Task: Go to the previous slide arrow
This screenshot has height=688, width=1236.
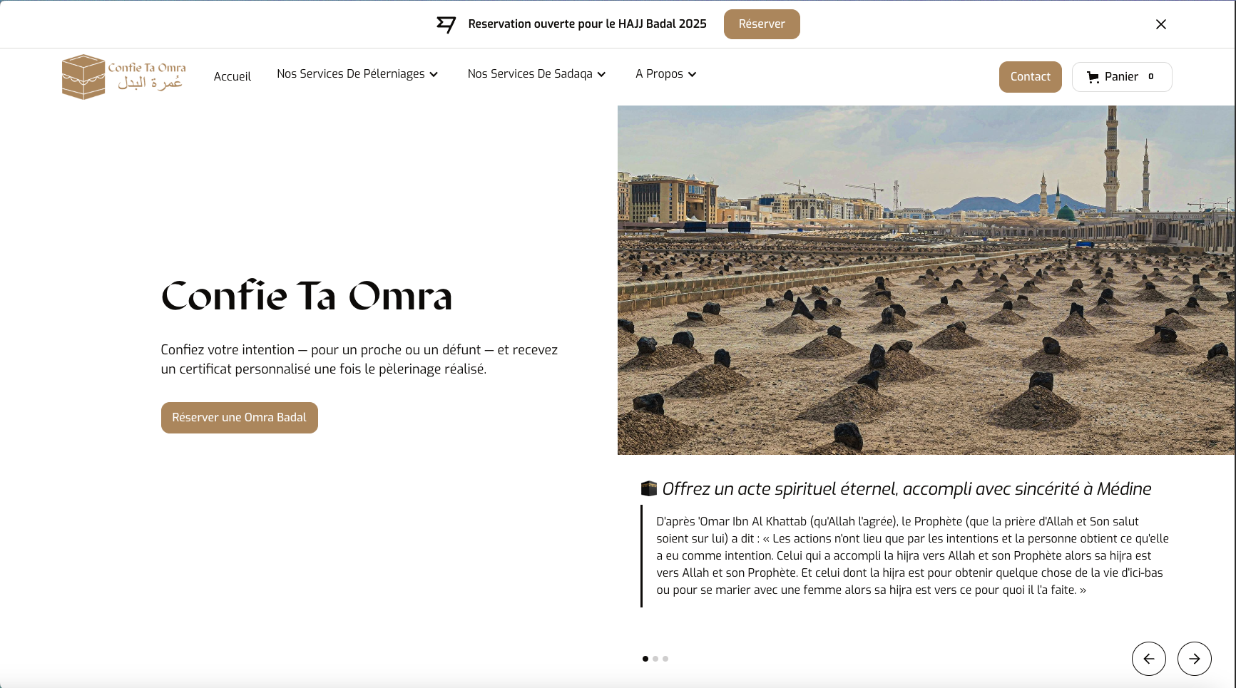Action: tap(1148, 659)
